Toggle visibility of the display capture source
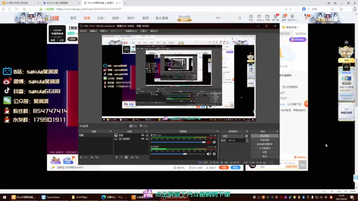This screenshot has height=201, width=358. click(143, 138)
